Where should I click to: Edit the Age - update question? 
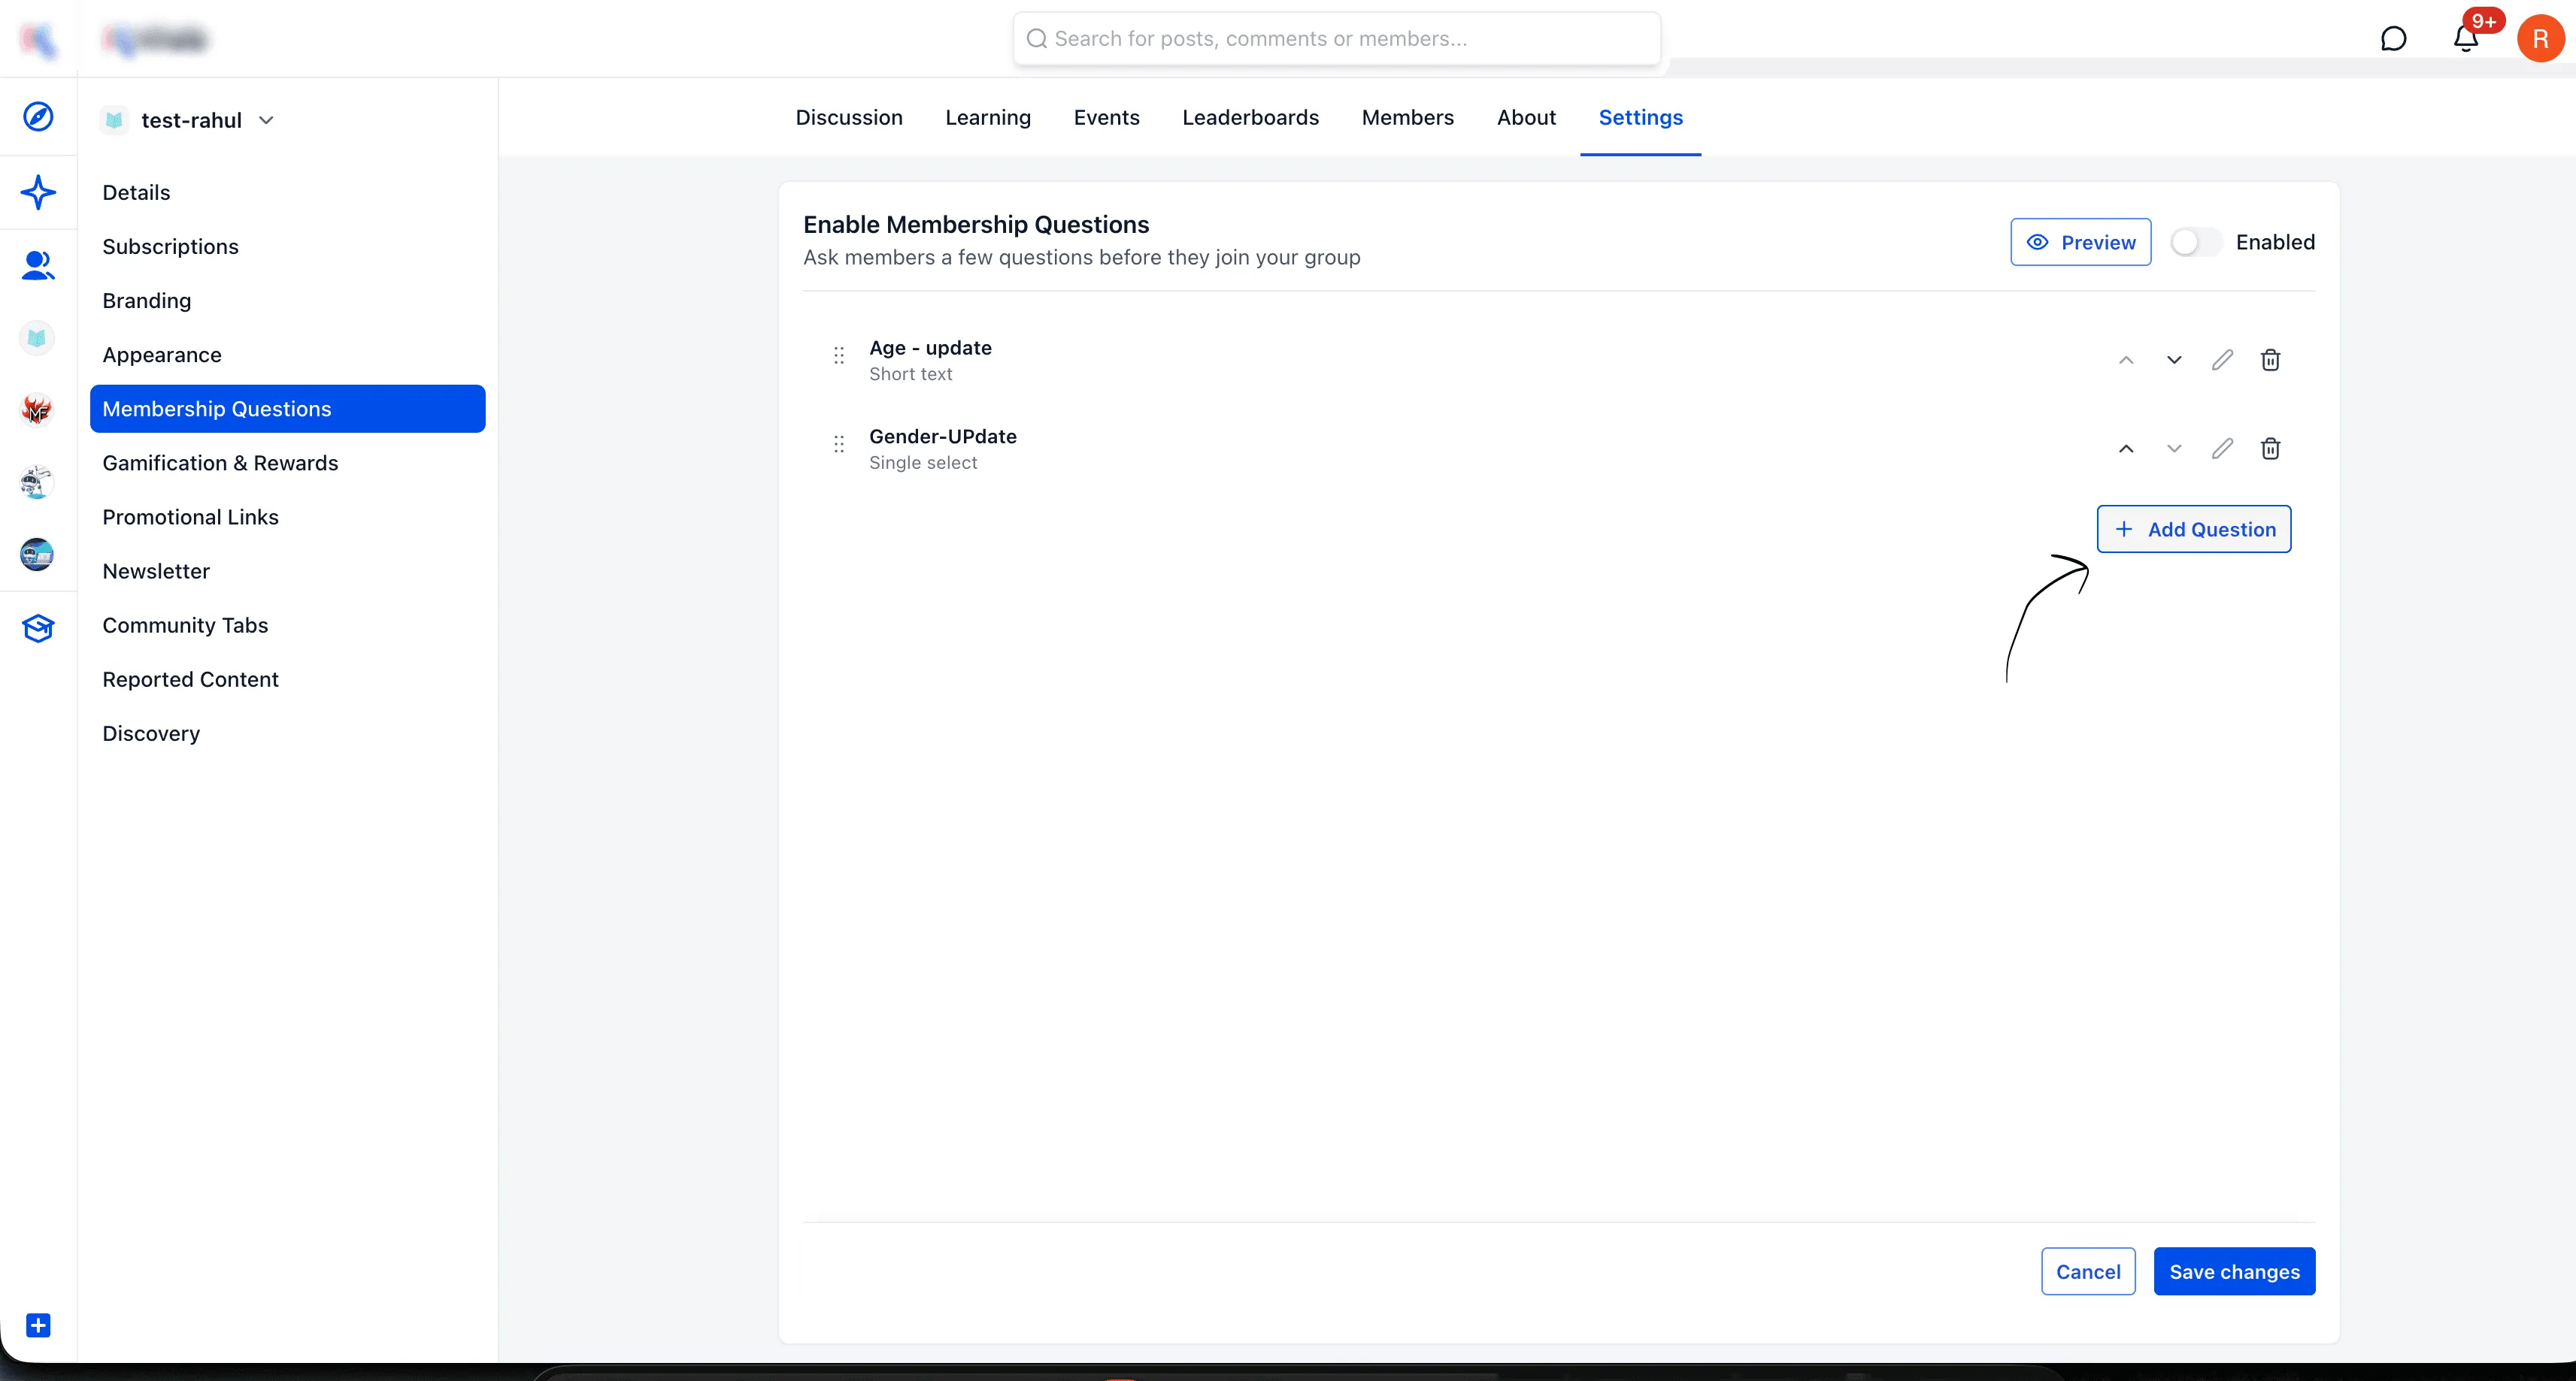[x=2222, y=360]
